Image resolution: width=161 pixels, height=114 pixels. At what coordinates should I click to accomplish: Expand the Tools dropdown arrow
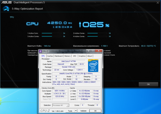pyautogui.click(x=76, y=111)
